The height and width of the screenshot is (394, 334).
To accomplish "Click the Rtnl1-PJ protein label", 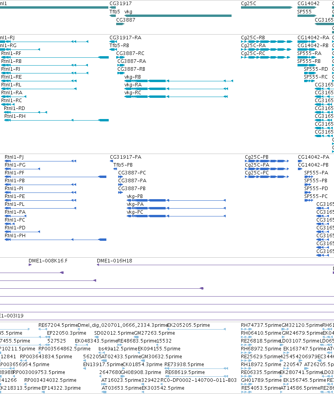I will click(14, 157).
